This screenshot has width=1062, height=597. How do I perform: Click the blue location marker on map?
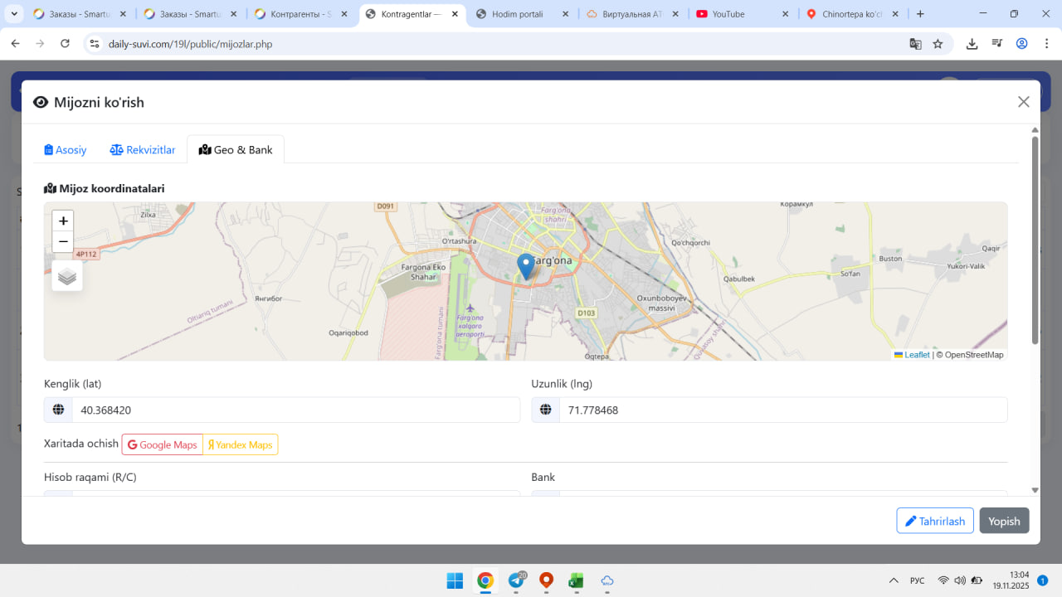coord(525,266)
